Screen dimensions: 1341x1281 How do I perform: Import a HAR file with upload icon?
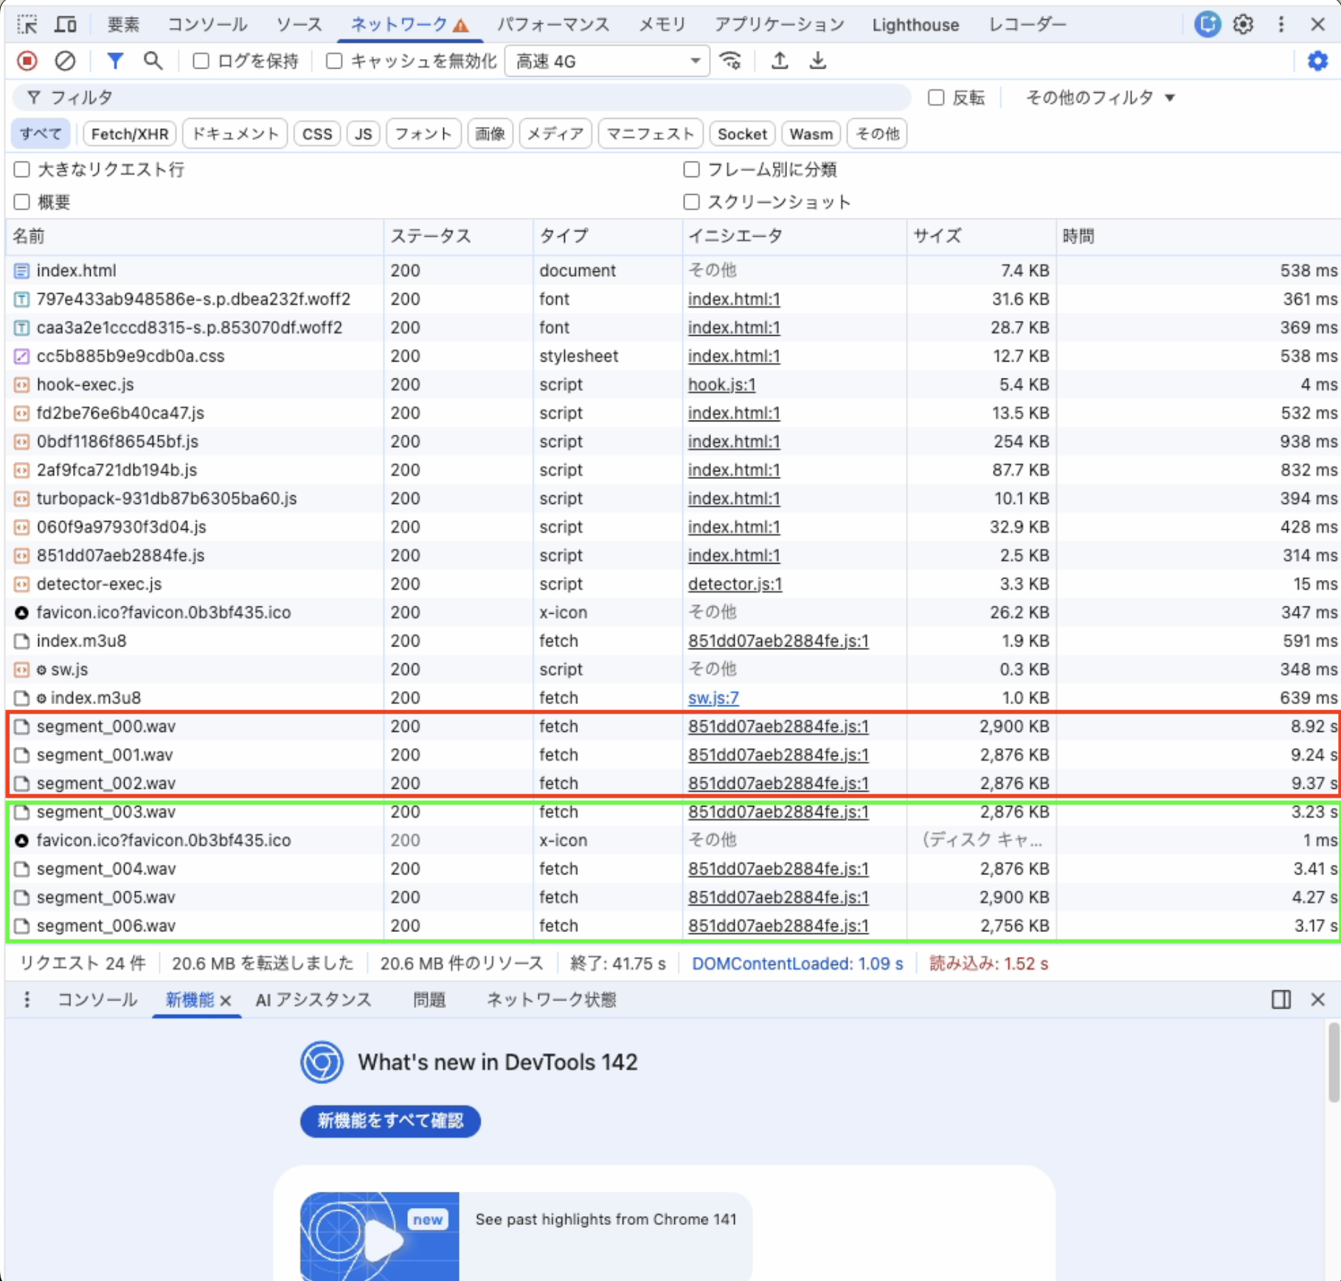(780, 61)
